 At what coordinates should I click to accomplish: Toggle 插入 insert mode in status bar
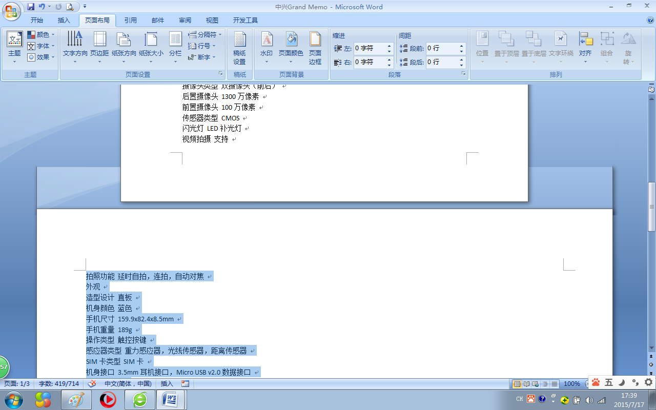(x=167, y=384)
